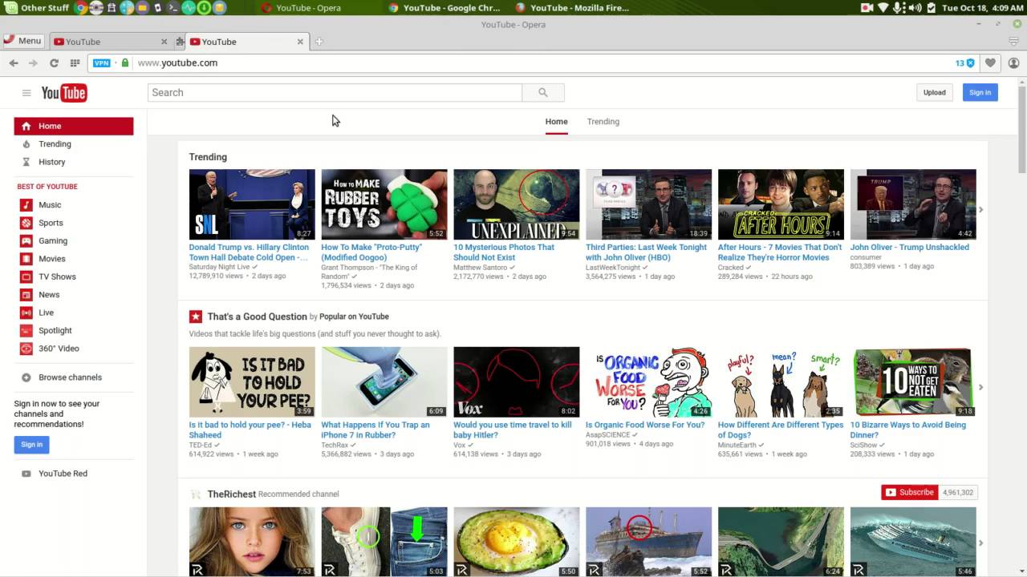The image size is (1027, 577).
Task: Switch to YouTube - Mozilla Firefox window in taskbar
Action: pyautogui.click(x=571, y=8)
